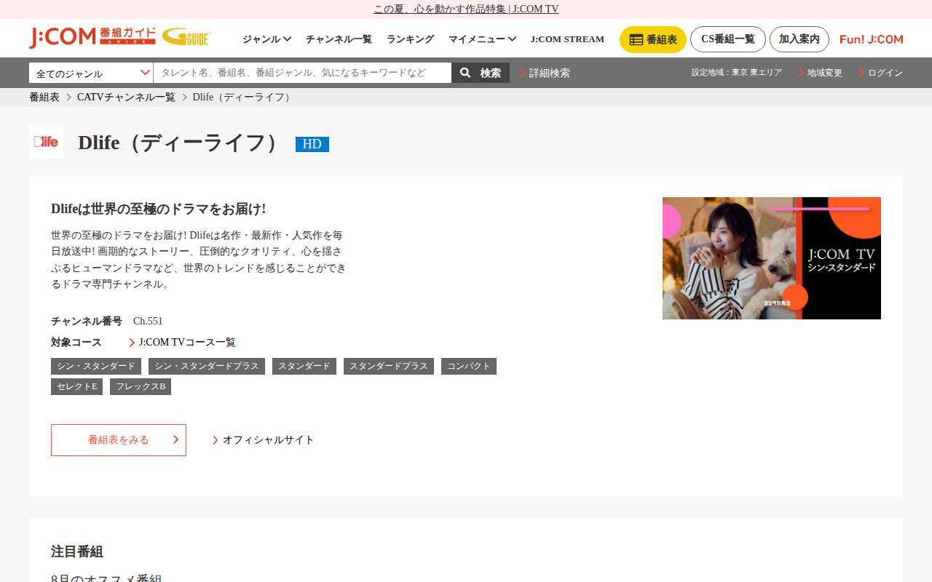Open the top banner この夏、心を動かす作品特集 link
The image size is (932, 582).
tap(466, 9)
